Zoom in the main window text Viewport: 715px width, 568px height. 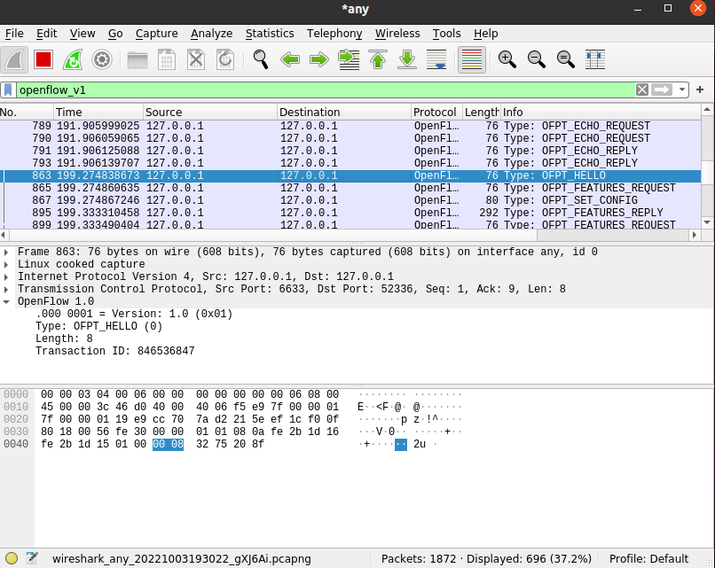click(x=507, y=59)
